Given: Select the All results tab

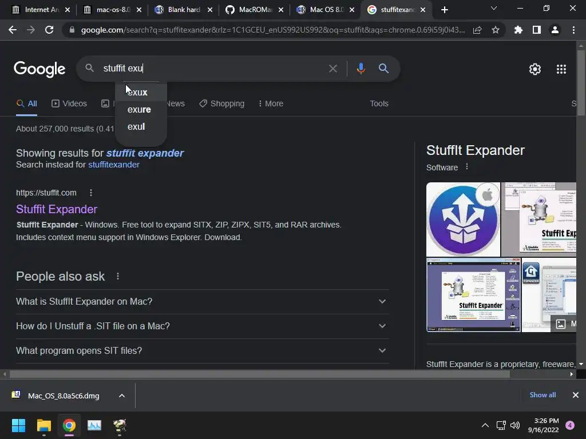Looking at the screenshot, I should pyautogui.click(x=26, y=104).
